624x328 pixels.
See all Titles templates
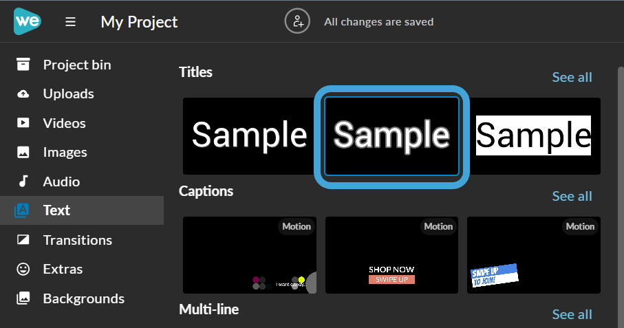572,77
